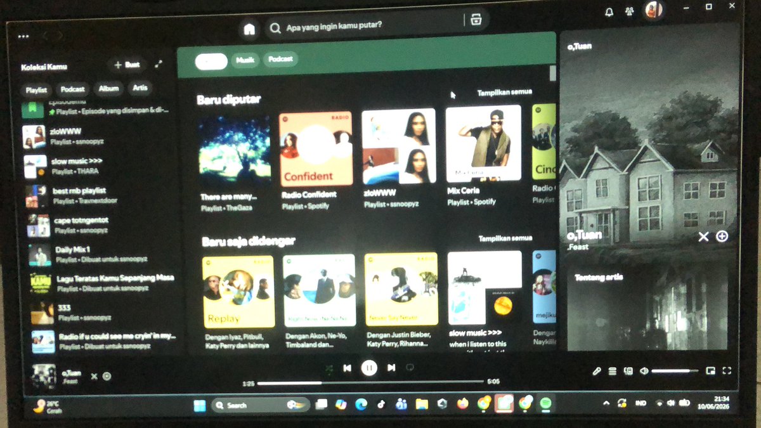Screen dimensions: 761x428
Task: Open 'best rnb playlist' in sidebar
Action: pyautogui.click(x=100, y=195)
